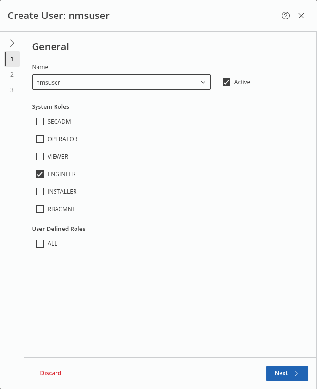
Task: Click the arrow icon on Next button
Action: [296, 373]
